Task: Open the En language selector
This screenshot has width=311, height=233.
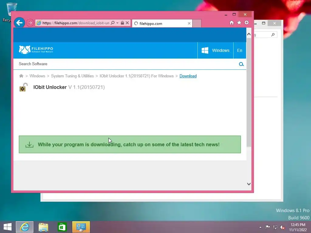Action: coord(240,50)
